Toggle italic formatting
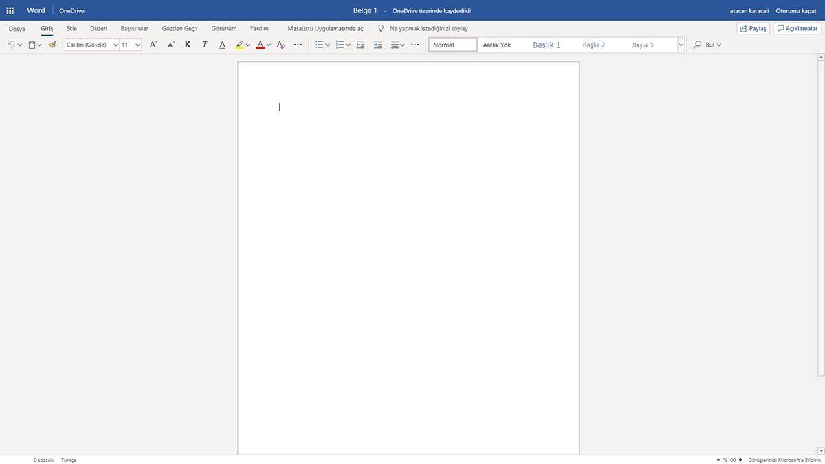 coord(204,44)
